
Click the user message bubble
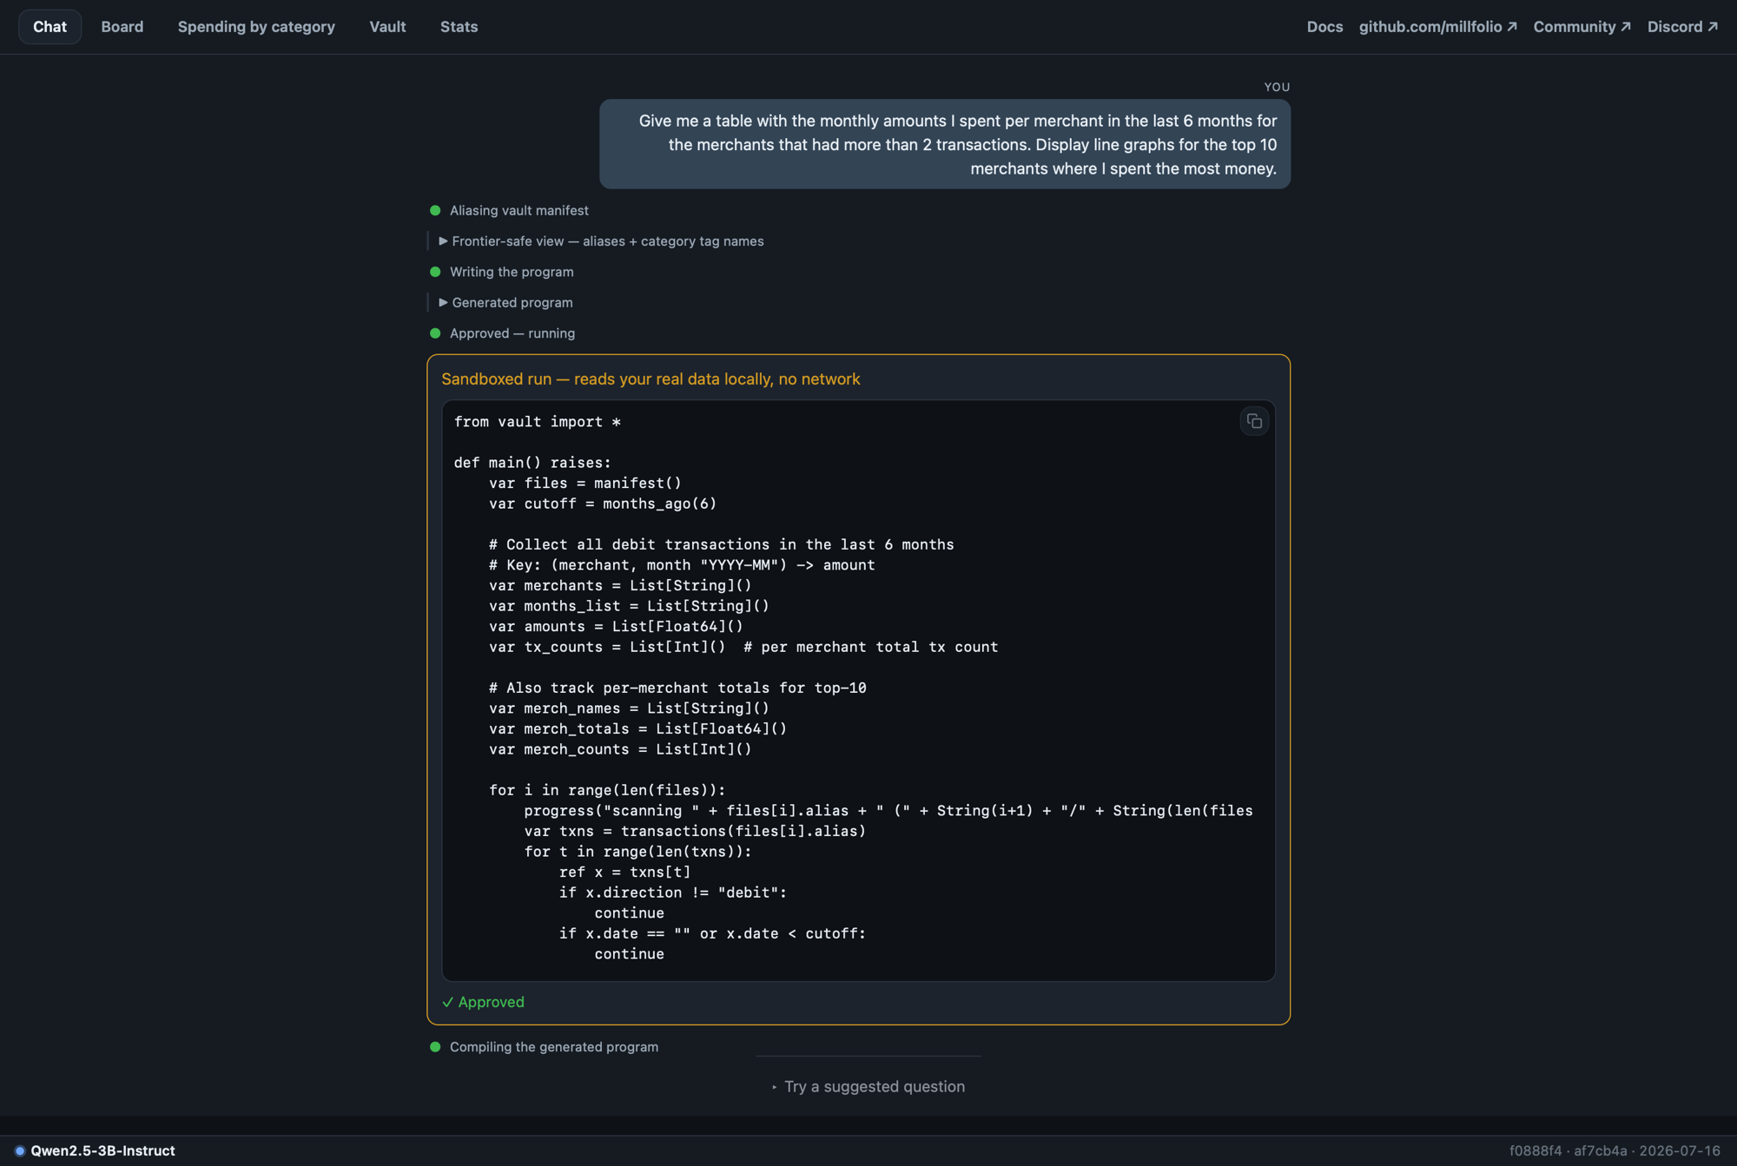tap(945, 144)
